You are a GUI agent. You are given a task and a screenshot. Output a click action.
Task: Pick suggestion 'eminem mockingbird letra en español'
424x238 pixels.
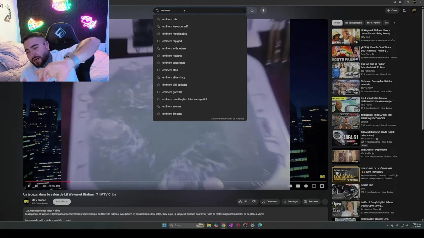[x=200, y=99]
